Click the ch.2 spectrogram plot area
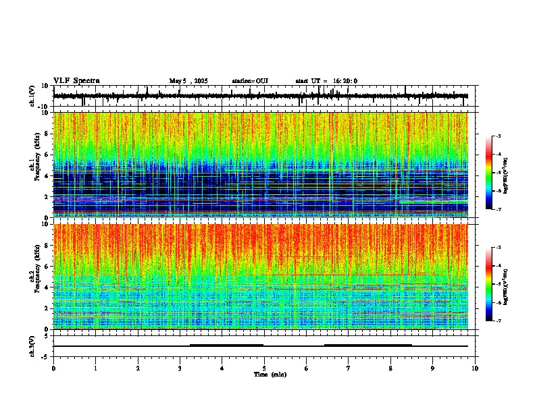This screenshot has width=535, height=413. coord(261,277)
